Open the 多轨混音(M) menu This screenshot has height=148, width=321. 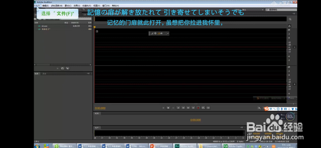57,6
